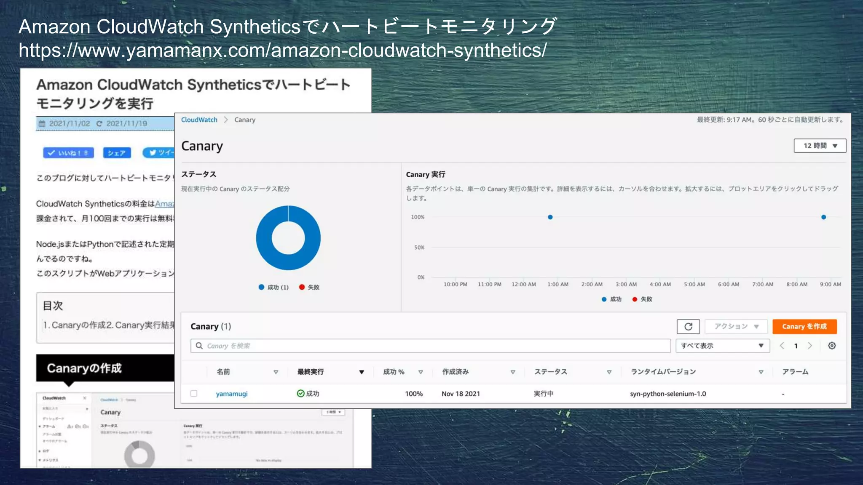
Task: Select the yamamugi row checkbox
Action: coord(194,393)
